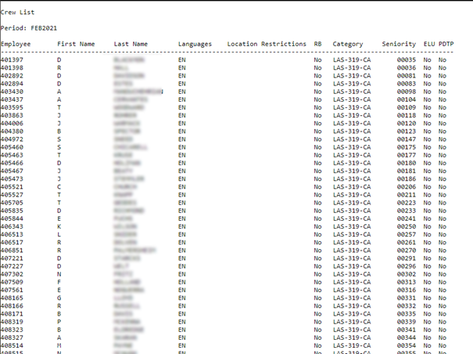Viewport: 473px width, 354px height.
Task: Click first name initial K in row 406343
Action: click(x=59, y=226)
